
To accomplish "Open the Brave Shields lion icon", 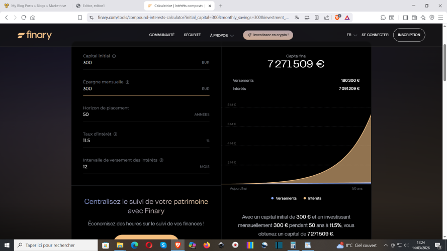I will [x=337, y=17].
